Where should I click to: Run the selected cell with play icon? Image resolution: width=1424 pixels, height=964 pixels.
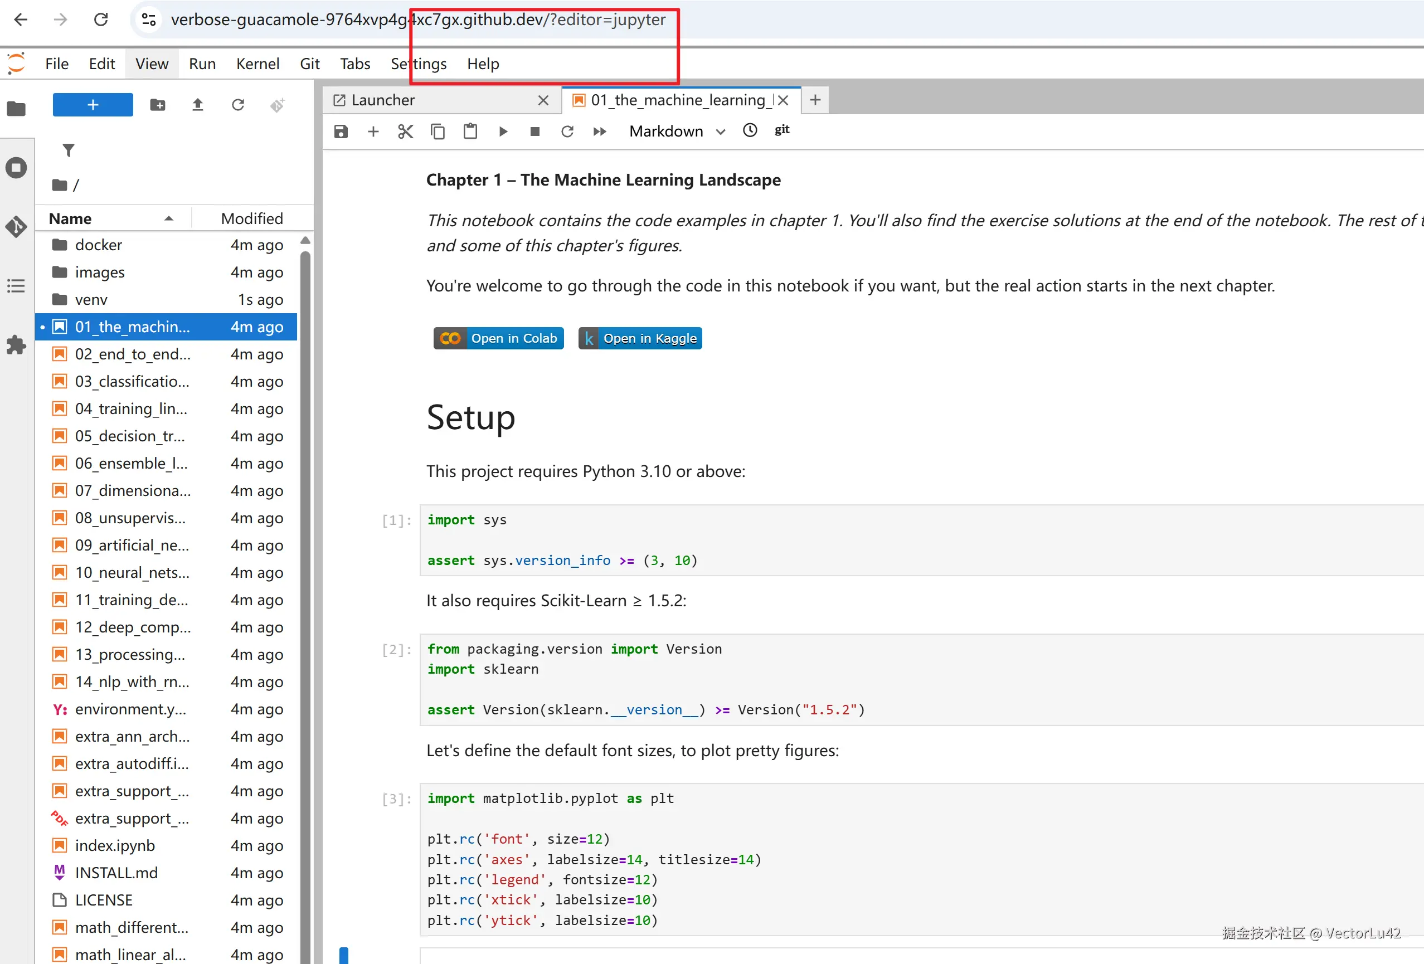[x=503, y=132]
